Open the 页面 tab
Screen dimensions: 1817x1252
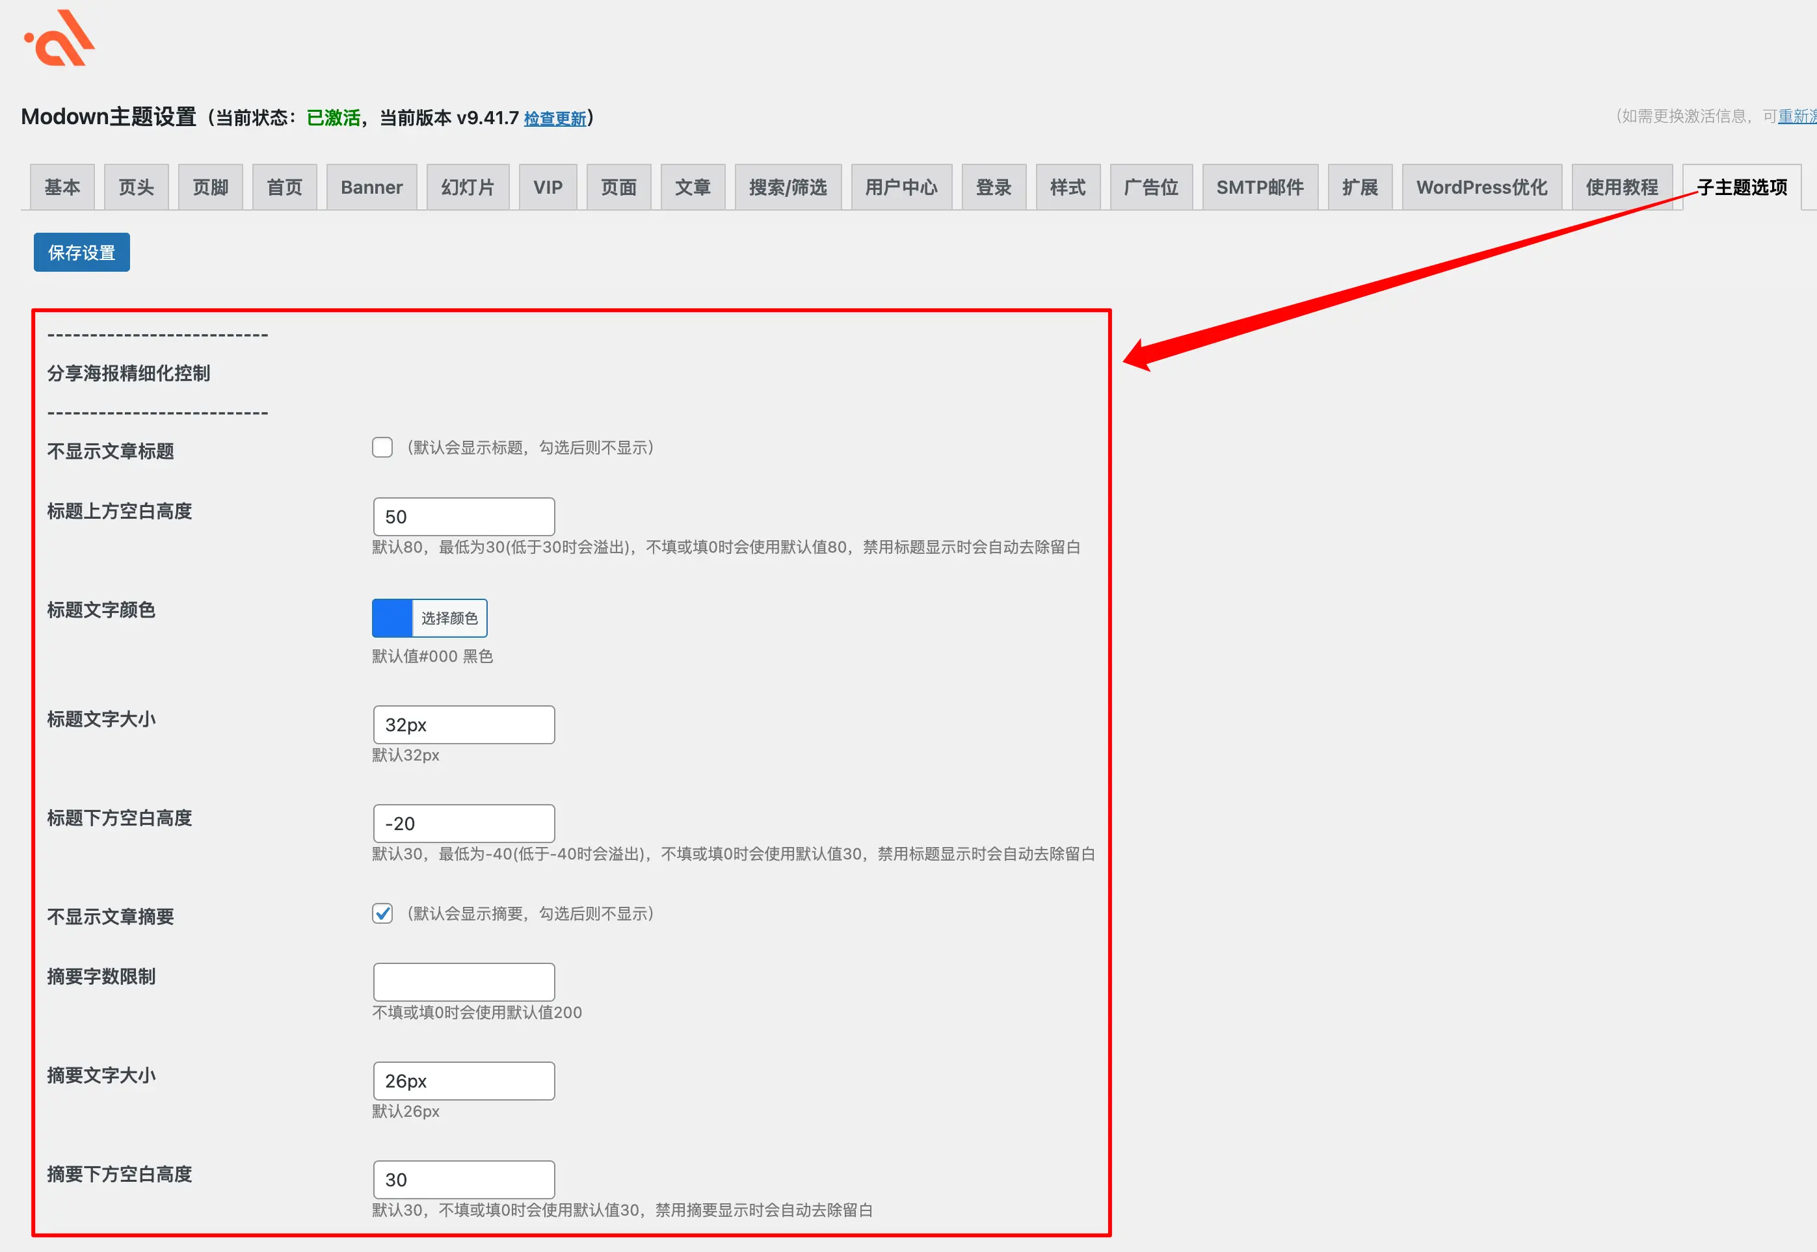(x=619, y=187)
